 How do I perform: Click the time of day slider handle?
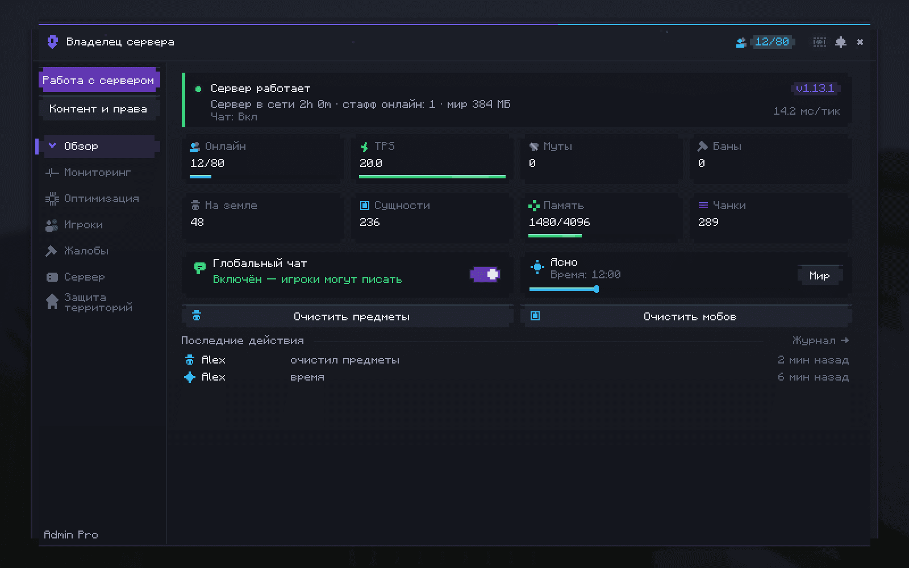click(596, 289)
